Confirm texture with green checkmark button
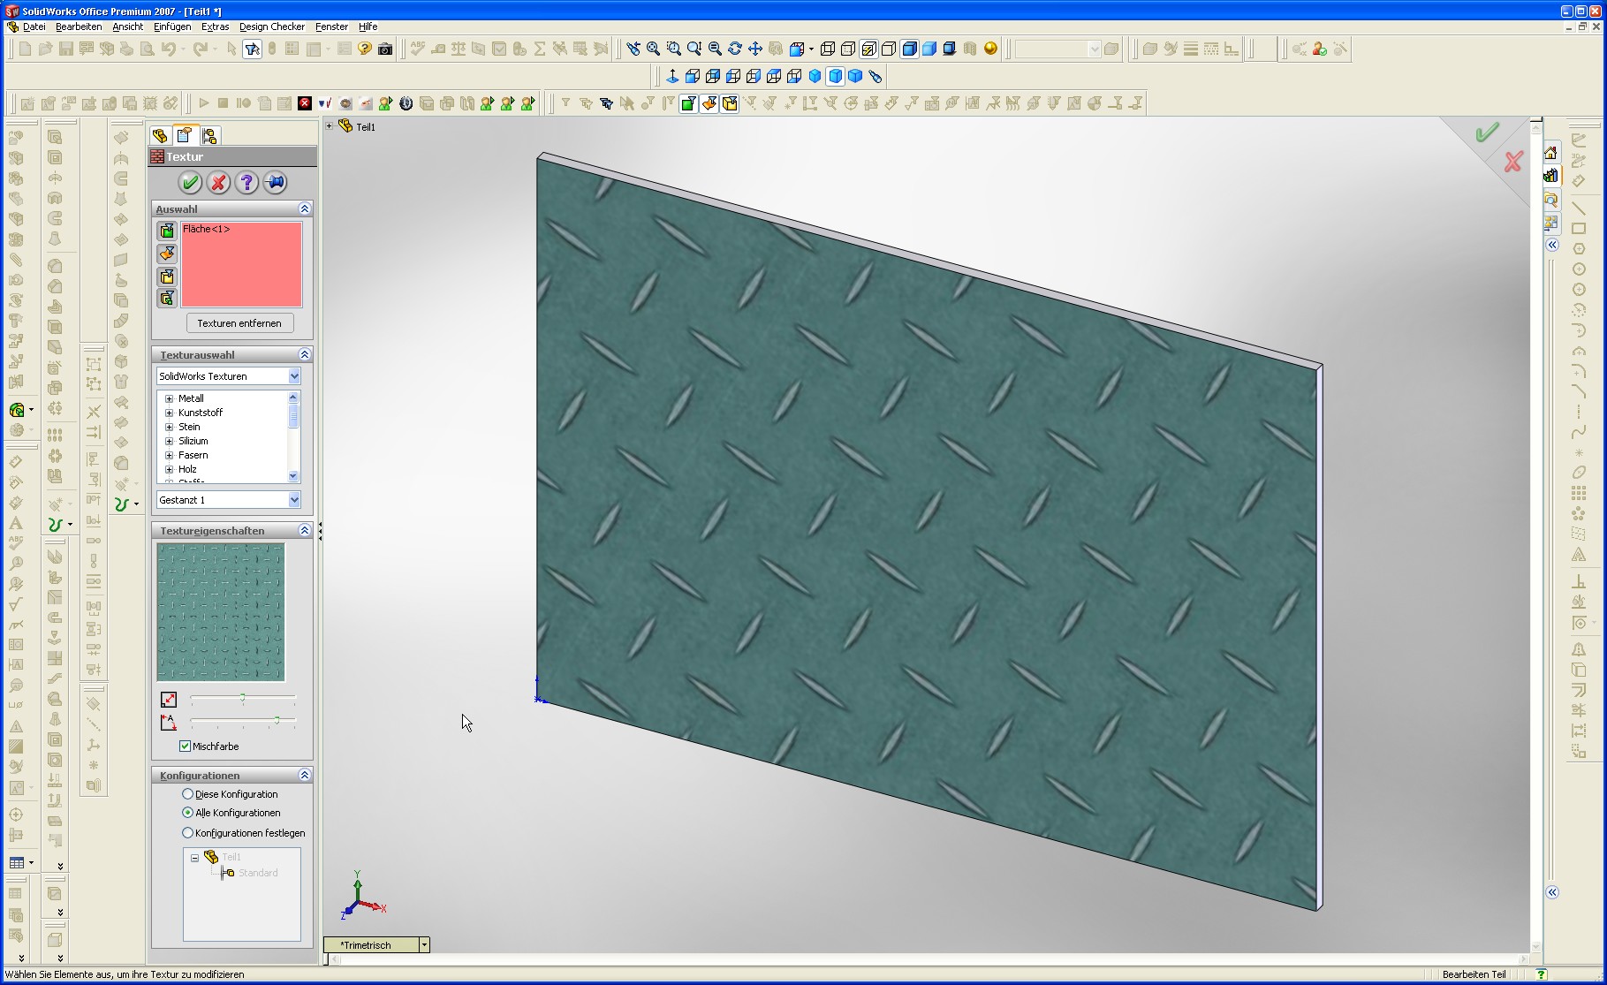 (190, 183)
